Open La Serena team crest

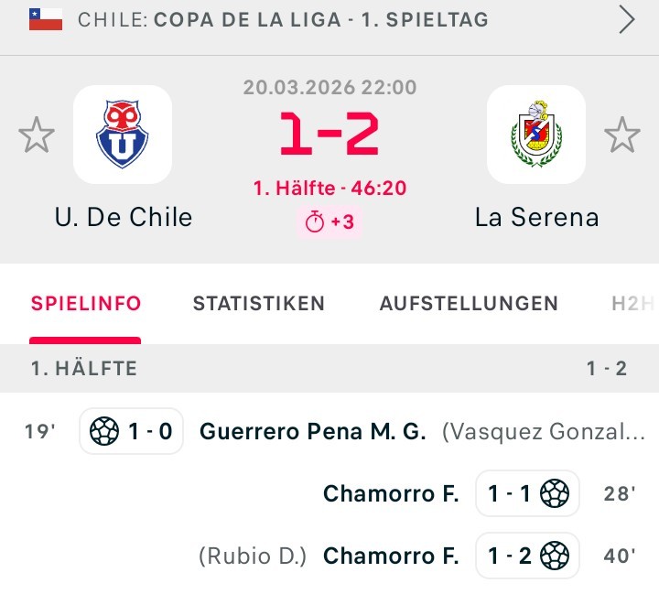coord(536,135)
